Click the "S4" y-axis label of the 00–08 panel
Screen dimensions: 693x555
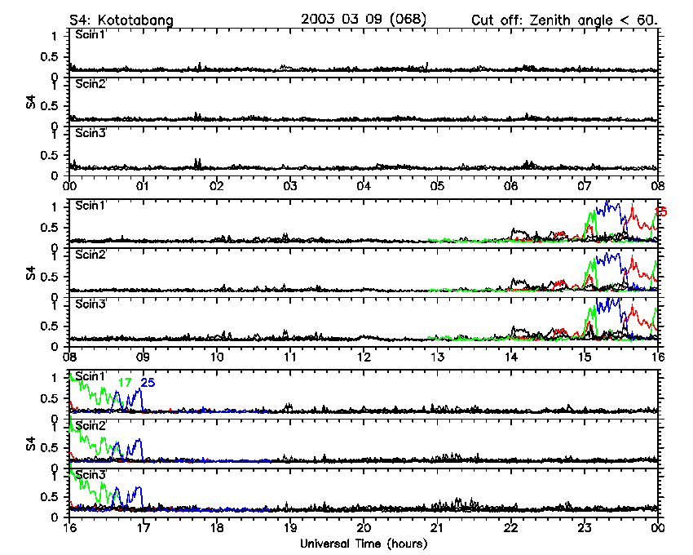point(30,102)
